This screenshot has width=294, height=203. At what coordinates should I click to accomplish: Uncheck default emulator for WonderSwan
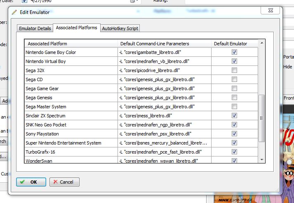(234, 161)
